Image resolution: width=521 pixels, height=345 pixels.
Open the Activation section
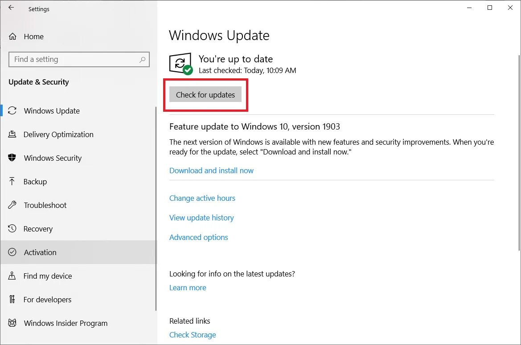tap(78, 252)
